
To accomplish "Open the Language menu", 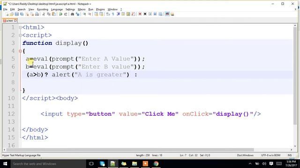I will [x=57, y=9].
